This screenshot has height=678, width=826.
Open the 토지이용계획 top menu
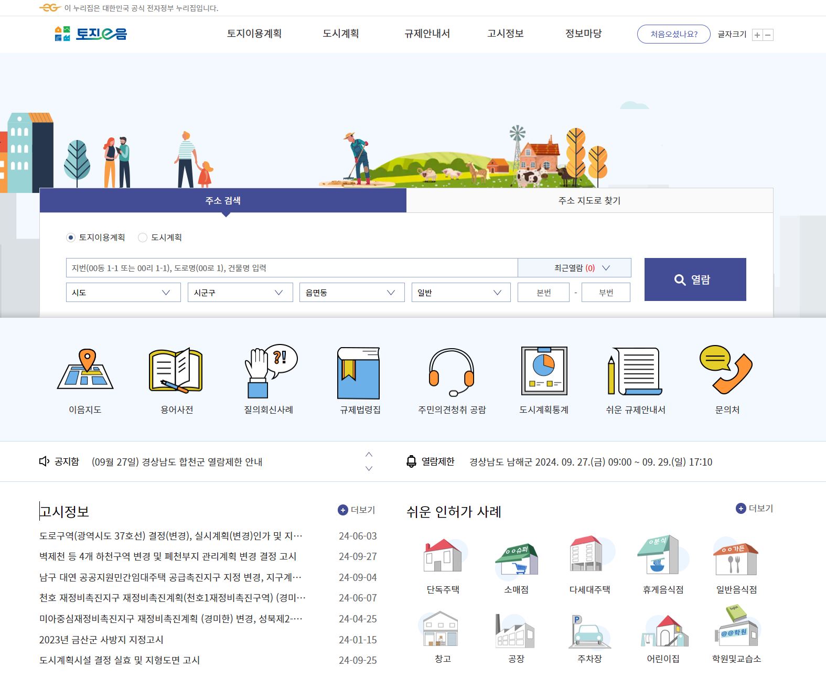click(254, 34)
